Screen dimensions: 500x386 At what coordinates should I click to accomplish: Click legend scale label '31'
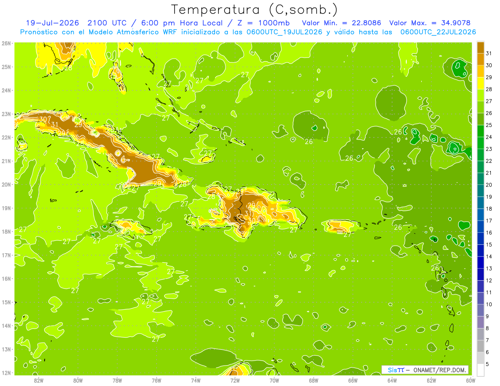pyautogui.click(x=489, y=53)
